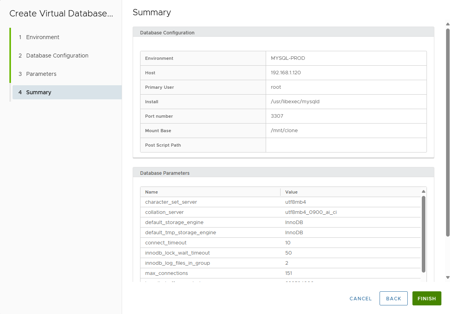Go to the Environment step in sidebar
Image resolution: width=450 pixels, height=314 pixels.
pos(43,37)
